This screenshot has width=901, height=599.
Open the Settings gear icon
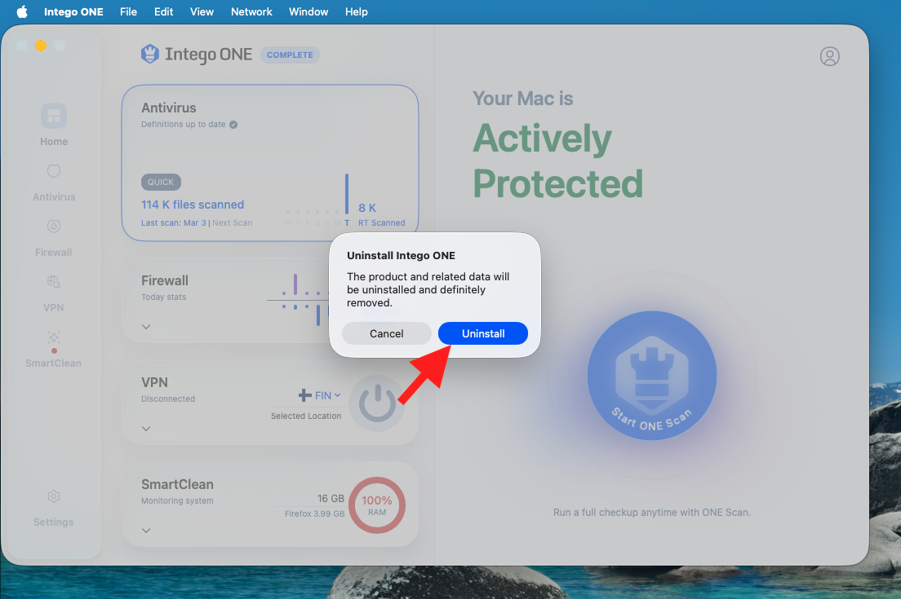(x=53, y=496)
